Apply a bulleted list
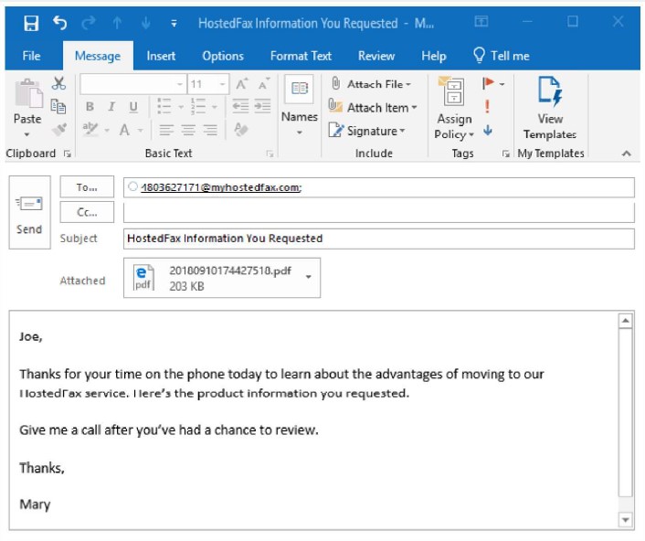The height and width of the screenshot is (541, 645). pos(164,107)
